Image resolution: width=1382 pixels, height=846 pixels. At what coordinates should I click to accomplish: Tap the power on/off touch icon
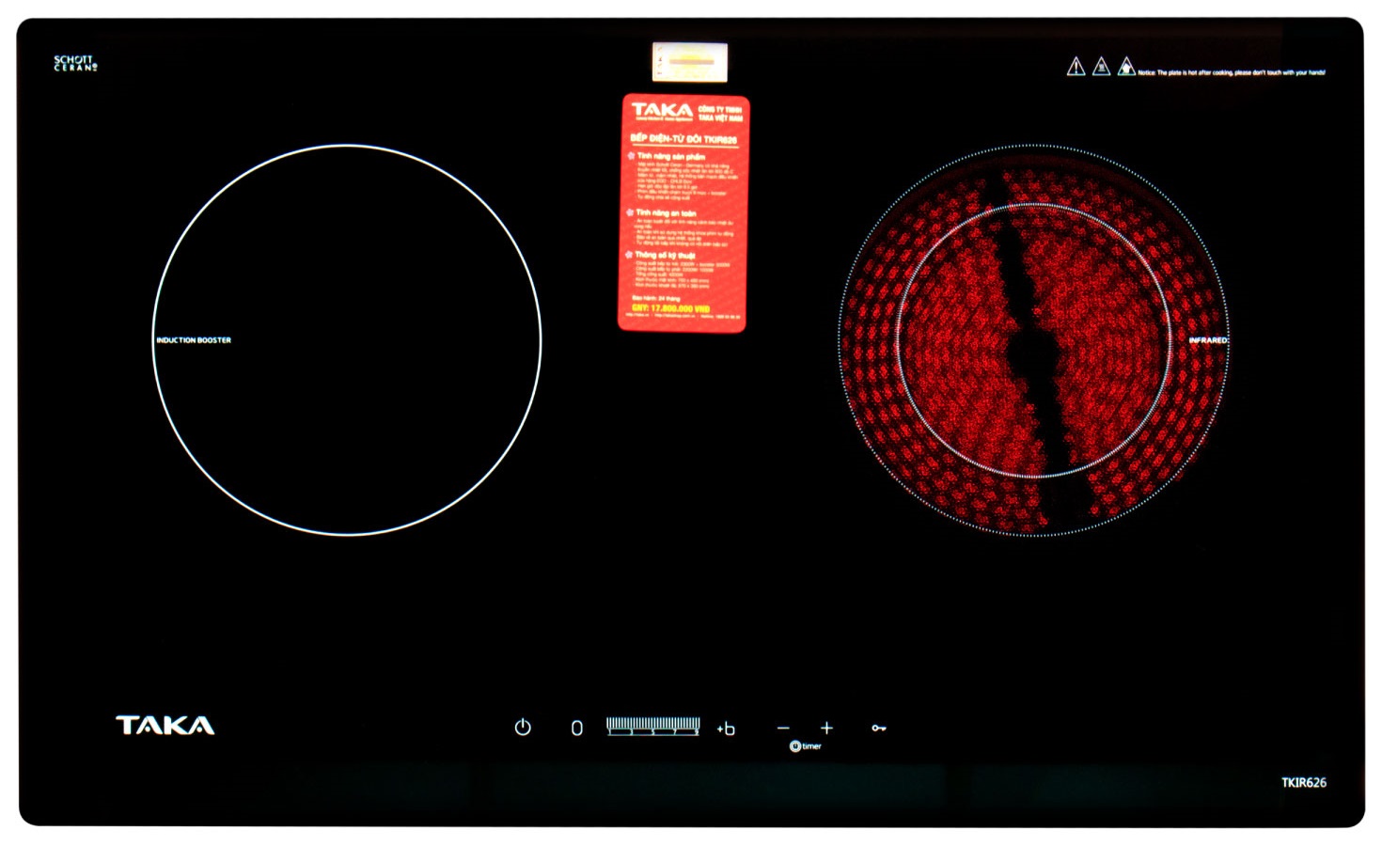click(523, 727)
